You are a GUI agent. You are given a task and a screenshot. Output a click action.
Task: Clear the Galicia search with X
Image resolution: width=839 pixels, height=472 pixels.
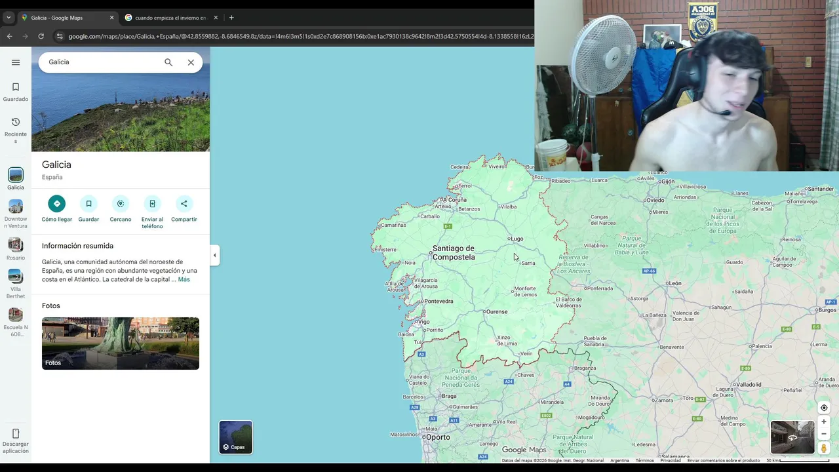tap(191, 62)
